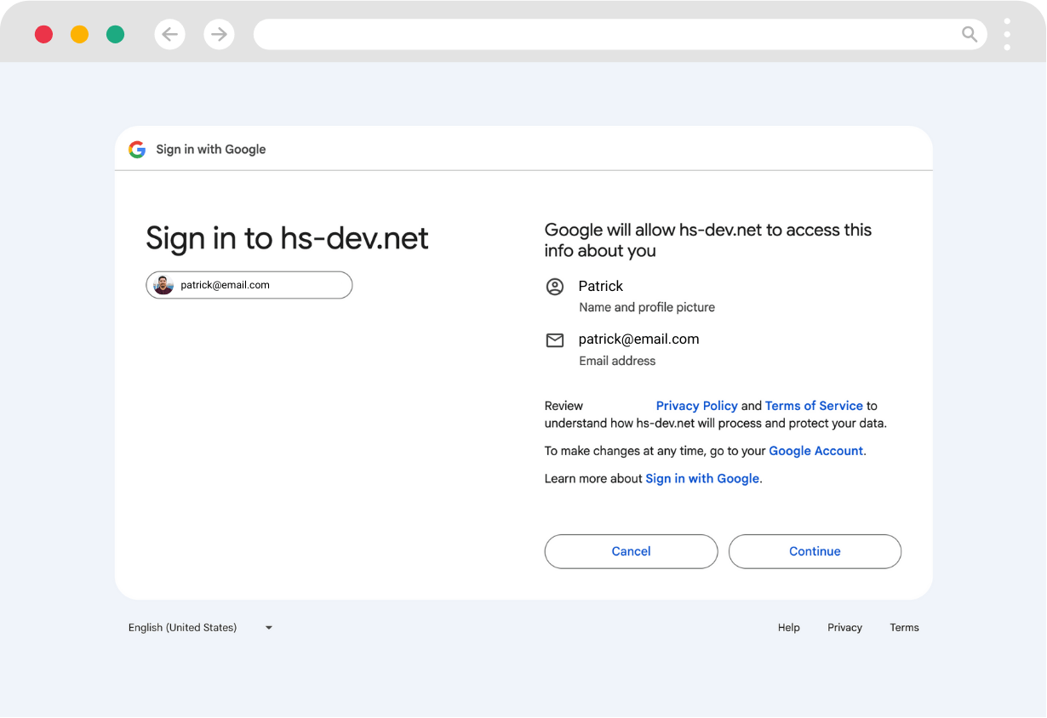Click the name 'Patrick' in info list
This screenshot has width=1047, height=718.
(601, 286)
